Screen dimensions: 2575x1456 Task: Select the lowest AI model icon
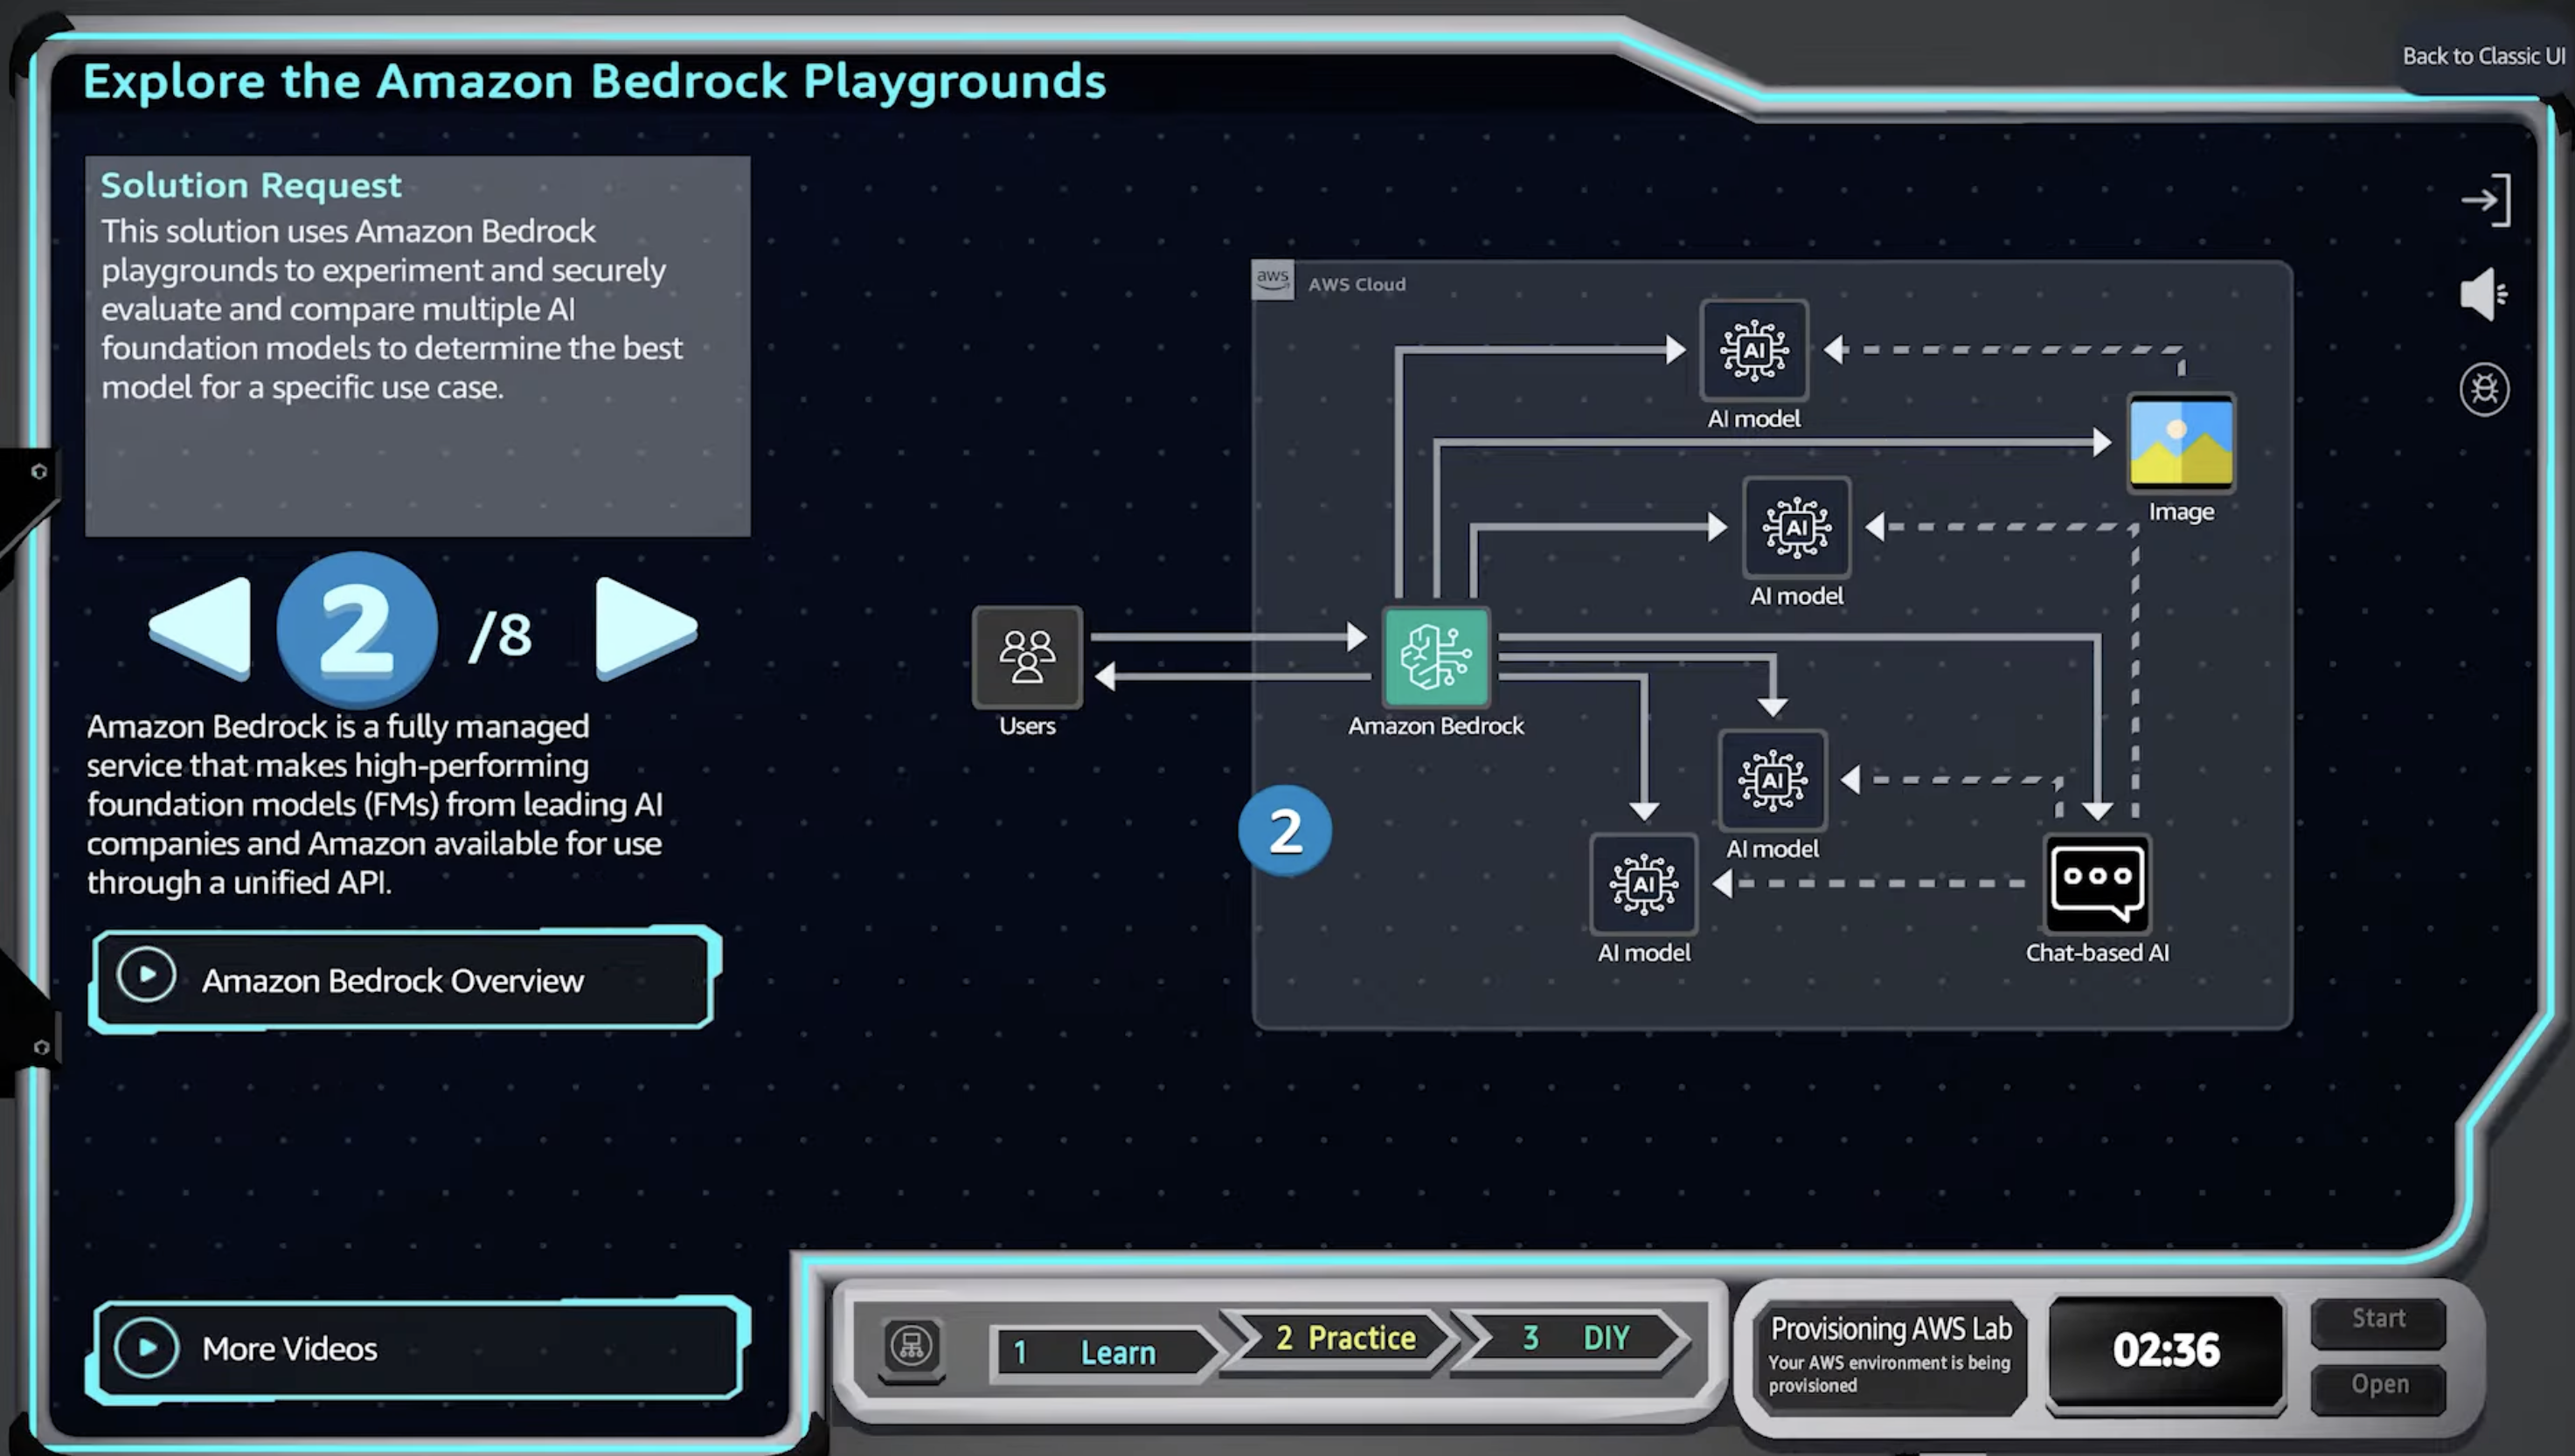[x=1644, y=884]
